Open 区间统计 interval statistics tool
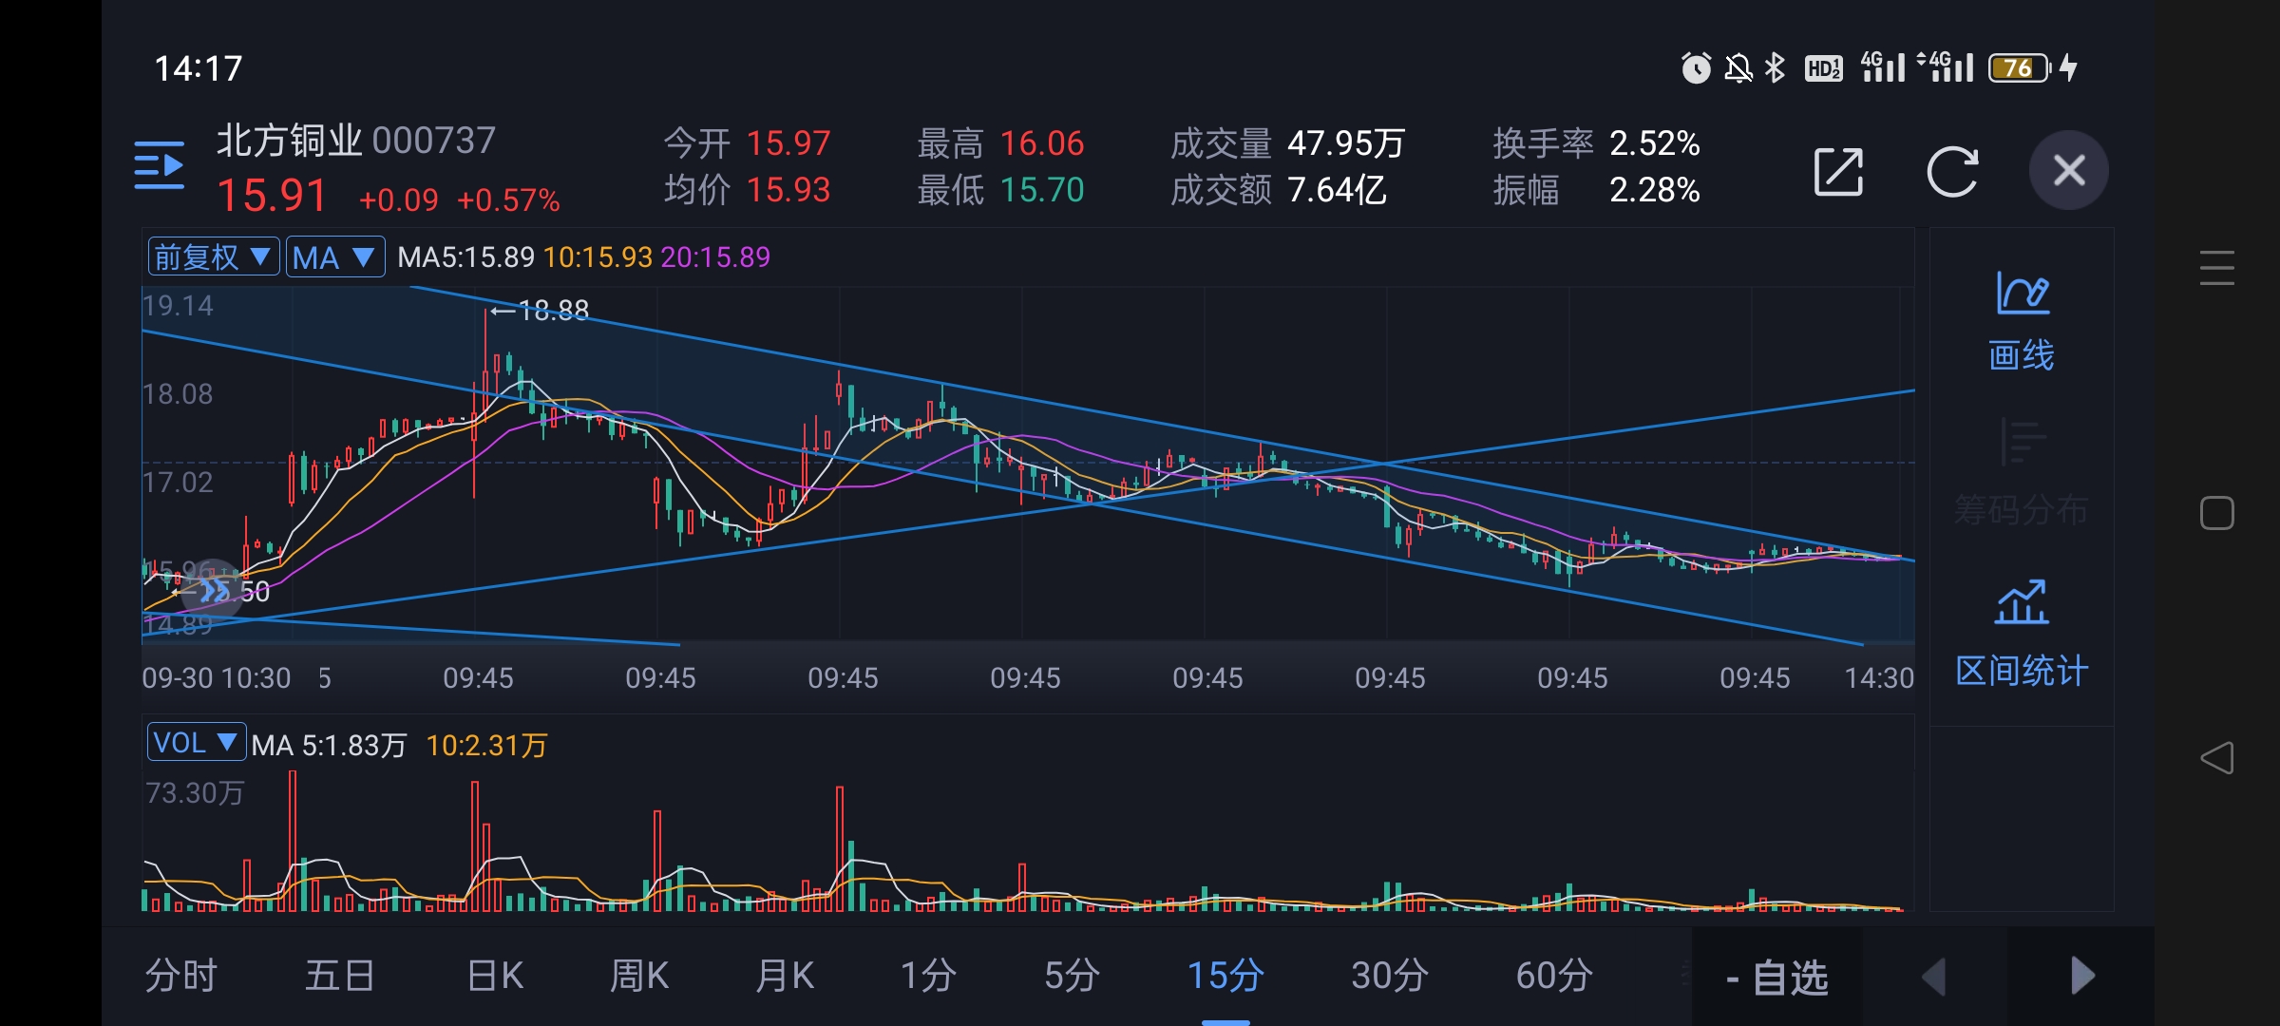Image resolution: width=2280 pixels, height=1026 pixels. pyautogui.click(x=2022, y=635)
